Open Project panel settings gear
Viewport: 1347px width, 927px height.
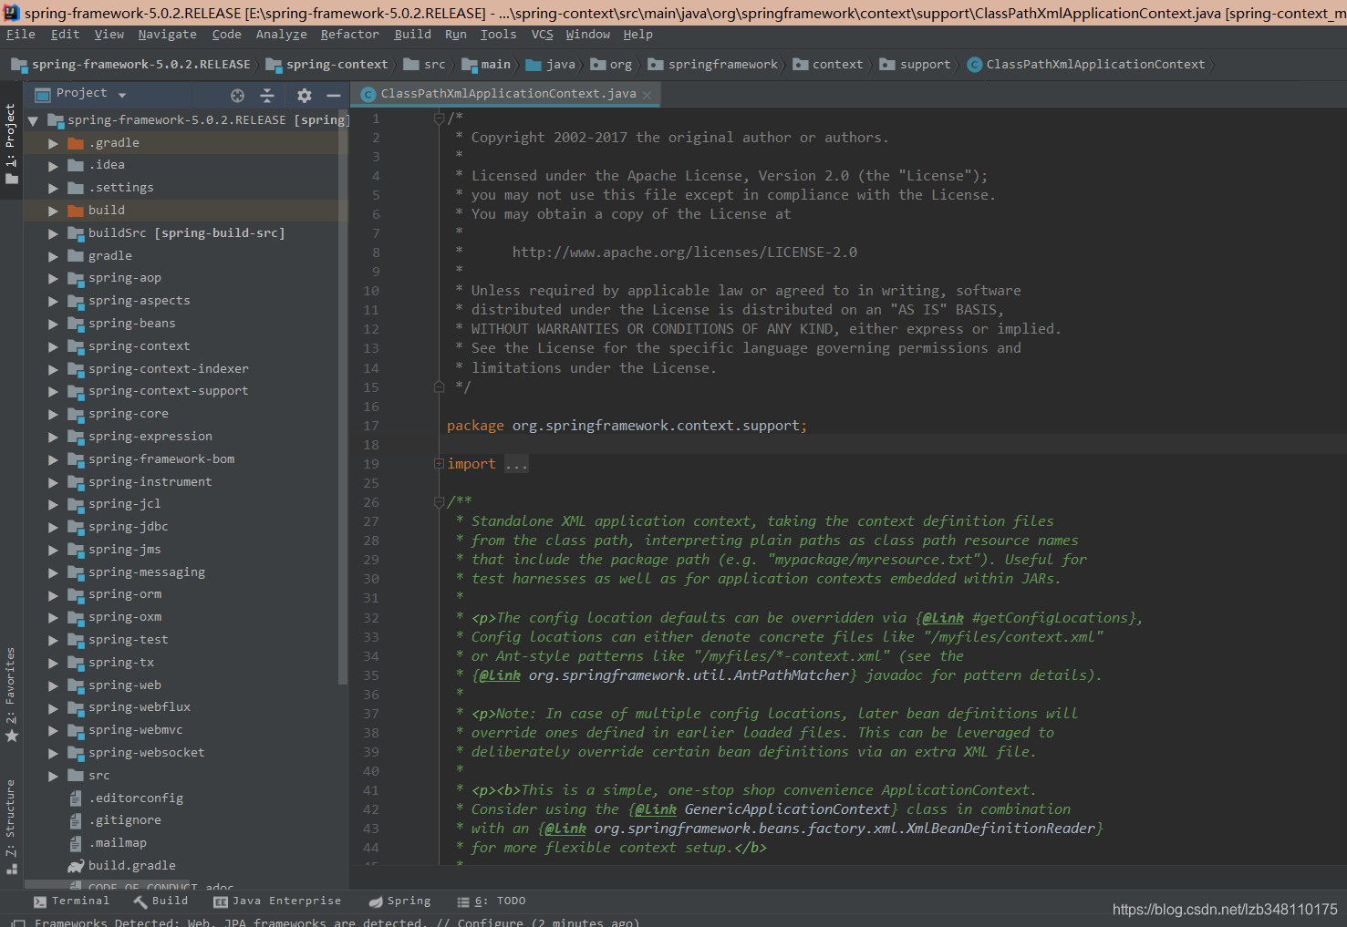point(305,95)
